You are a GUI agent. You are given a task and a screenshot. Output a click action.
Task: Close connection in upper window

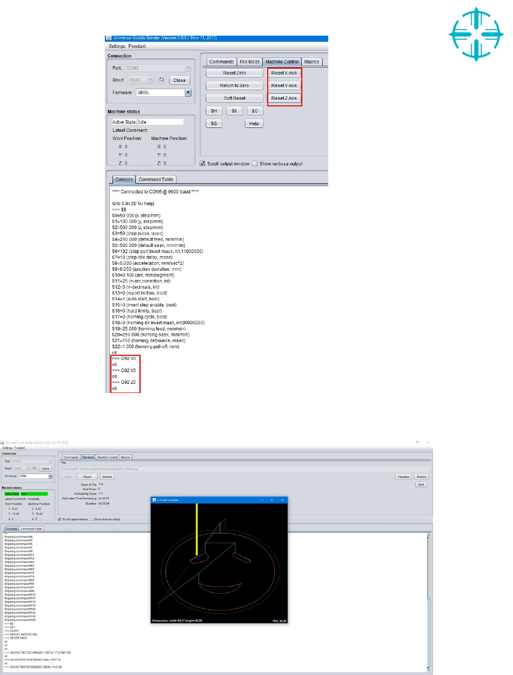pyautogui.click(x=179, y=80)
